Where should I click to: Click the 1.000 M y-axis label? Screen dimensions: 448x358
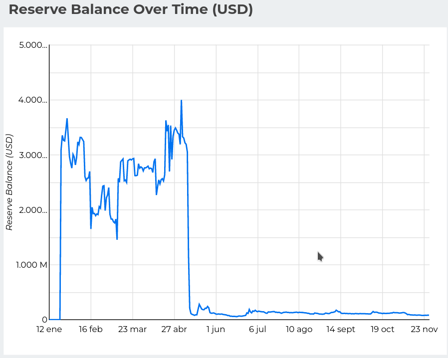(31, 265)
